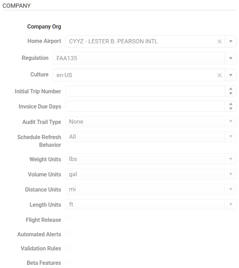
Task: Open the Home Airport dropdown arrow
Action: 231,42
